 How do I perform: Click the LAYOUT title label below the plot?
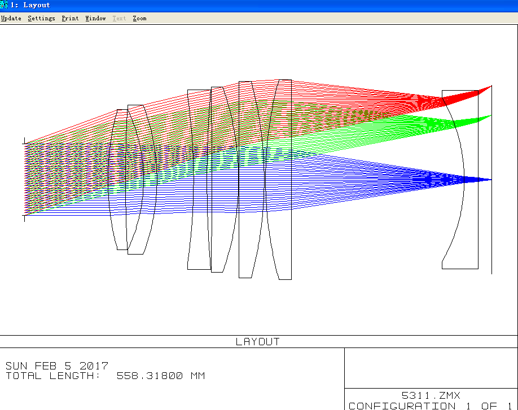point(258,342)
